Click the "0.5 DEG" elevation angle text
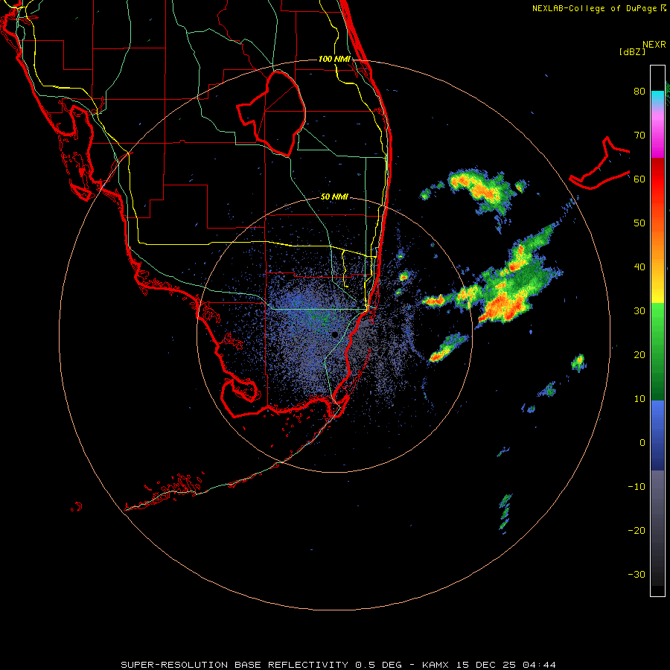Viewport: 670px width, 670px height. click(378, 665)
